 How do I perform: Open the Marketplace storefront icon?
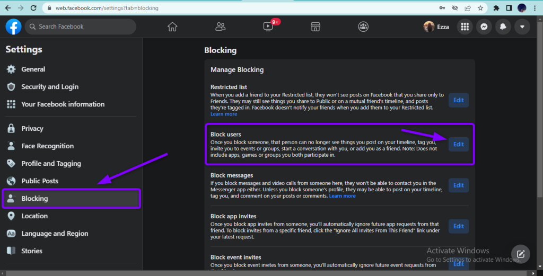[x=315, y=26]
